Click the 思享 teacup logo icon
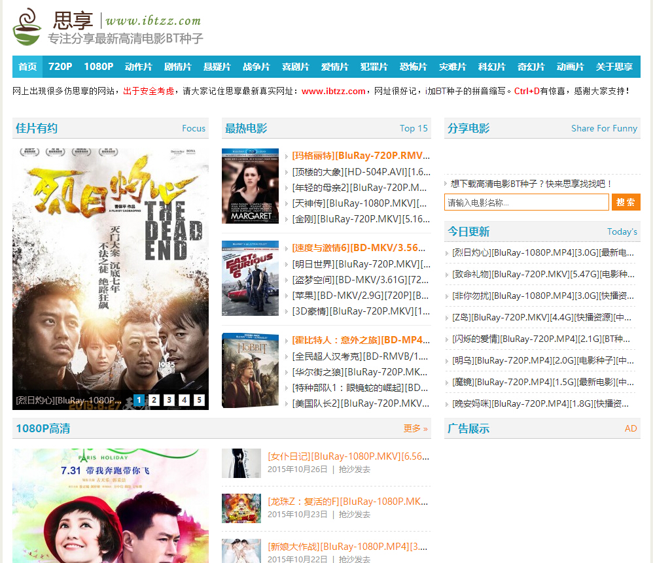 [x=27, y=27]
